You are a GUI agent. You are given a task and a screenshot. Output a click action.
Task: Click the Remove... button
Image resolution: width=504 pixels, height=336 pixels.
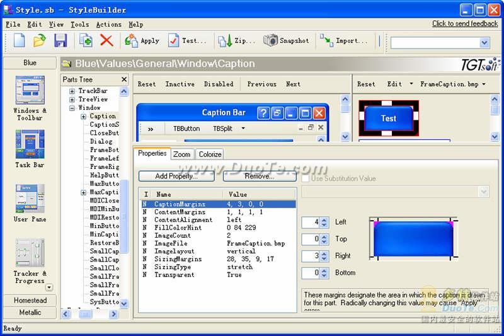[260, 176]
